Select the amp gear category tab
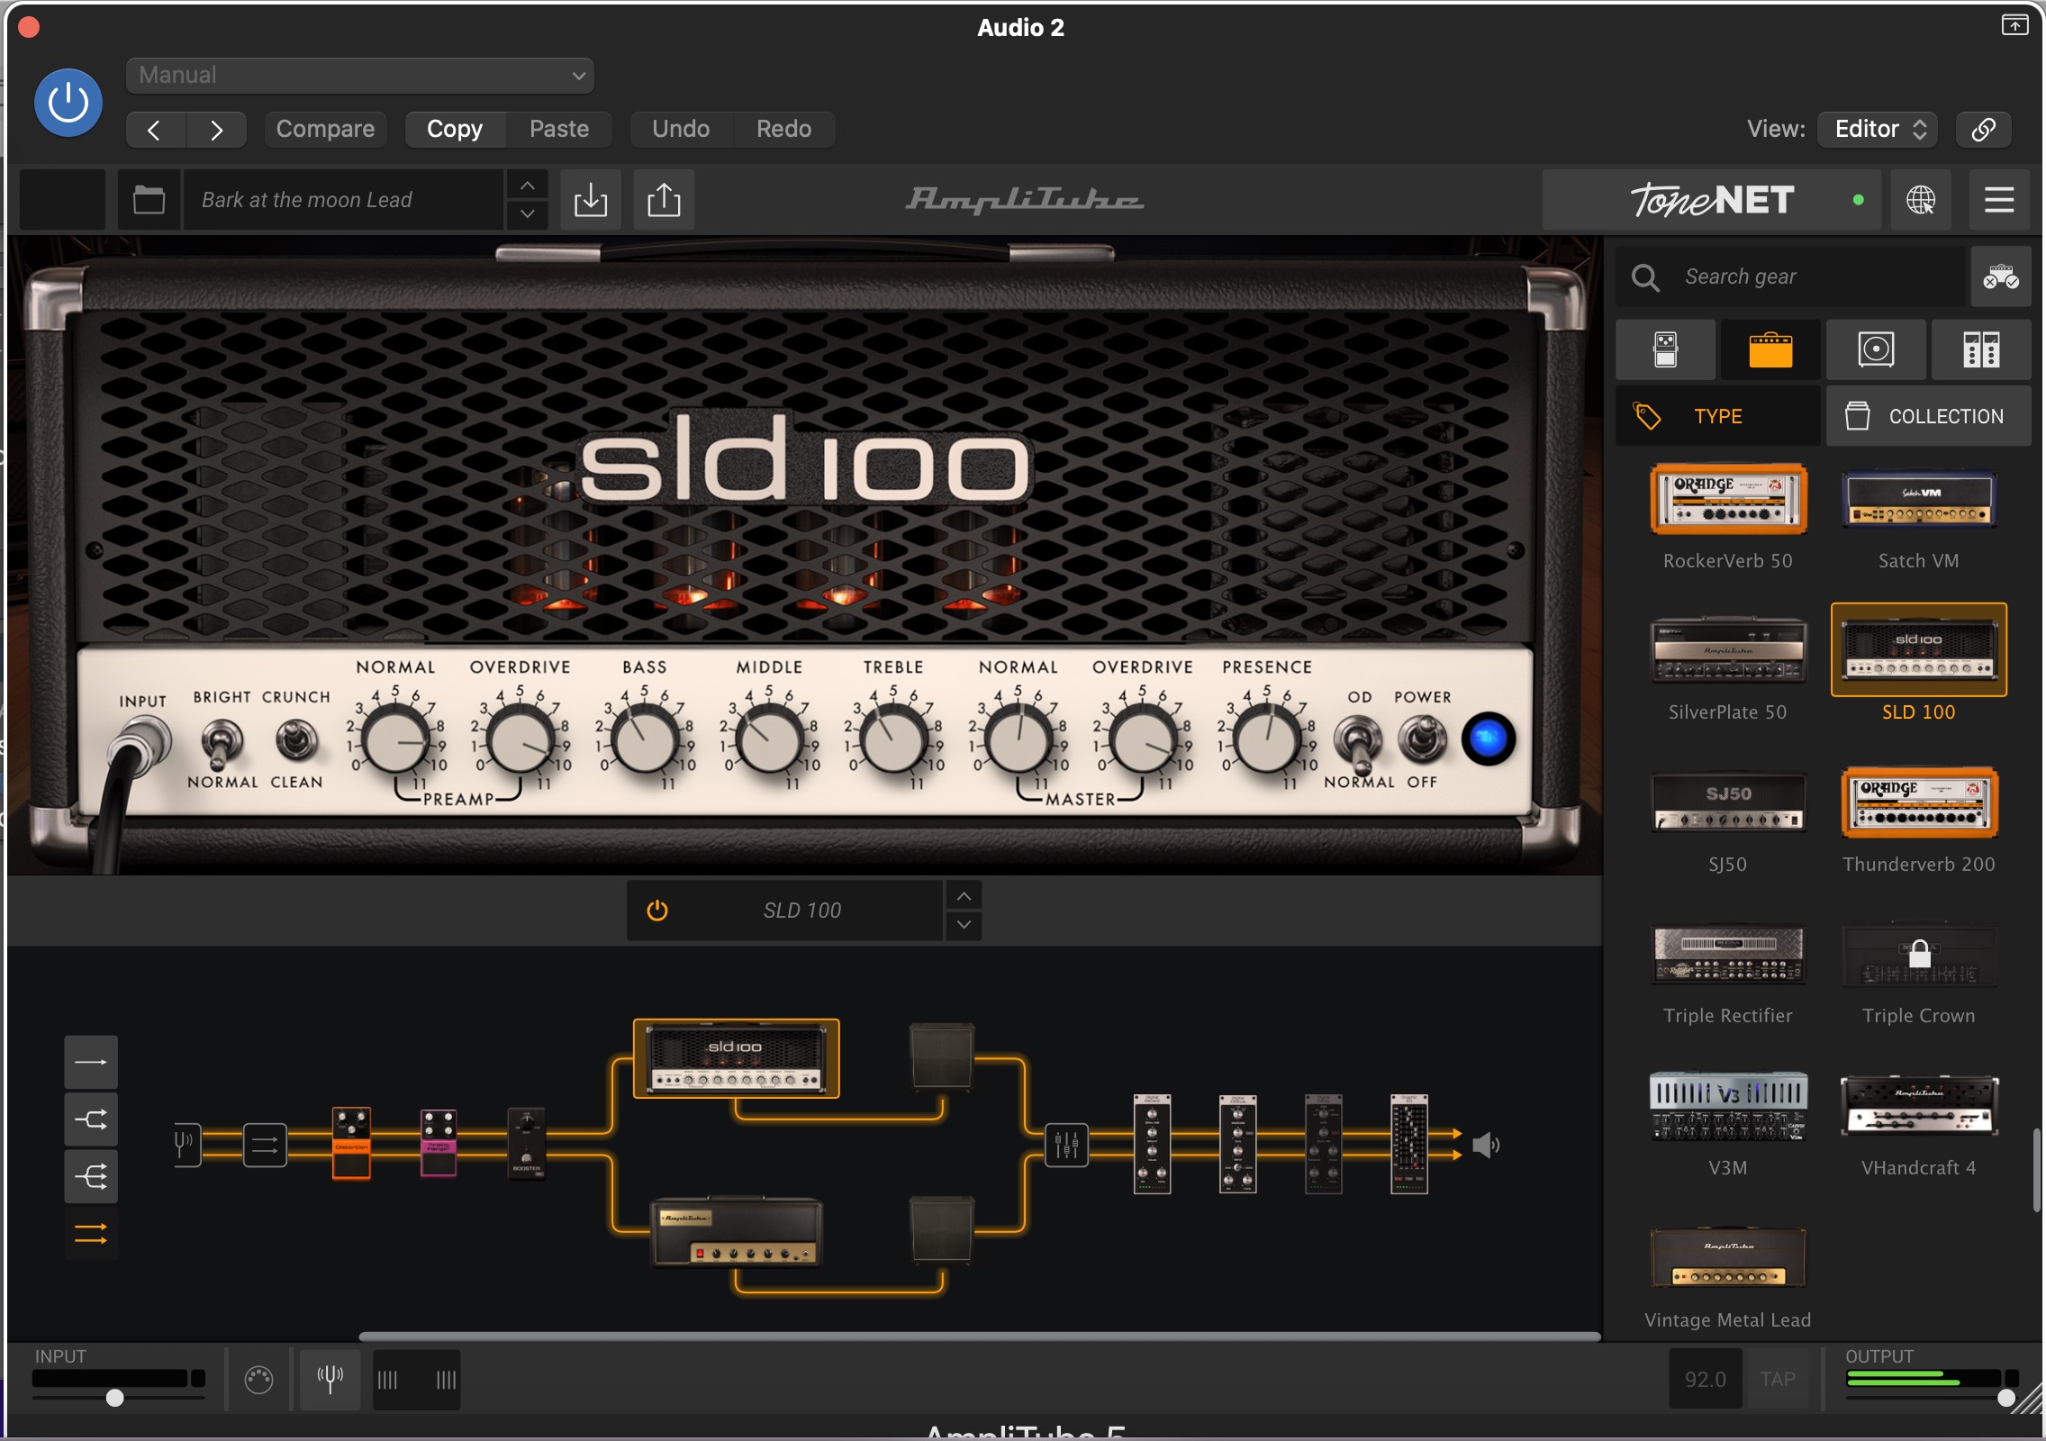The image size is (2046, 1441). point(1770,349)
